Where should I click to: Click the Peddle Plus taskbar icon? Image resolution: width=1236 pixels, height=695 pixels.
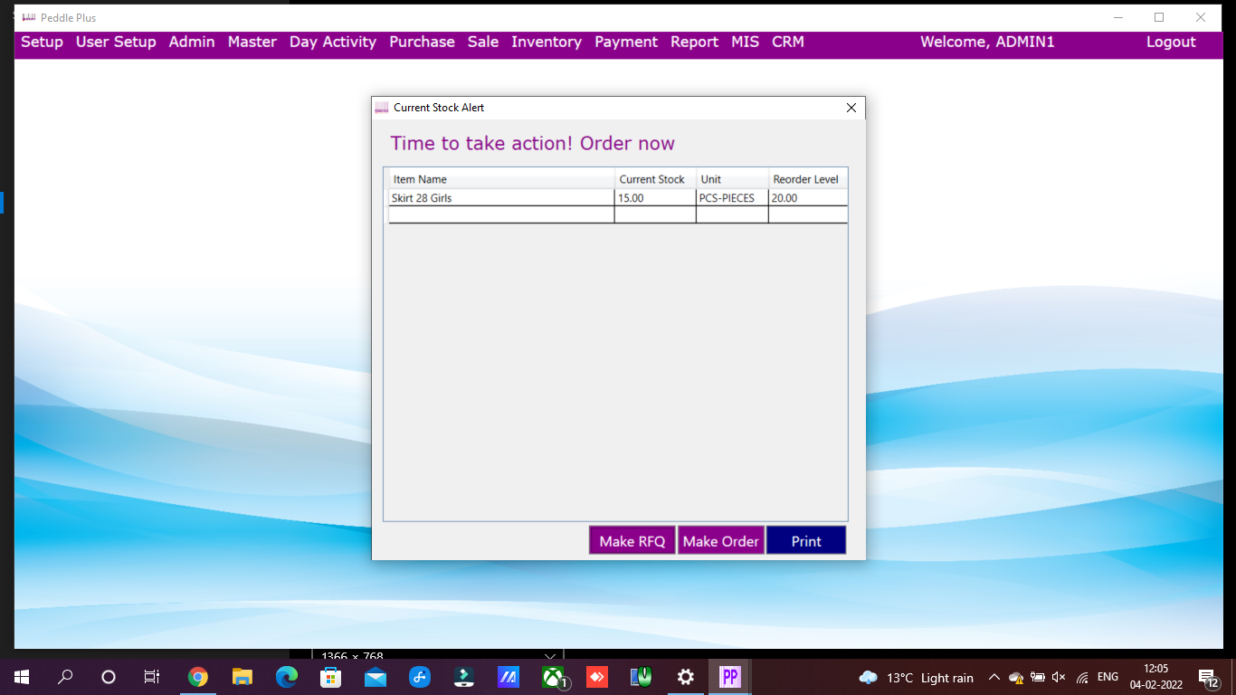click(x=729, y=677)
